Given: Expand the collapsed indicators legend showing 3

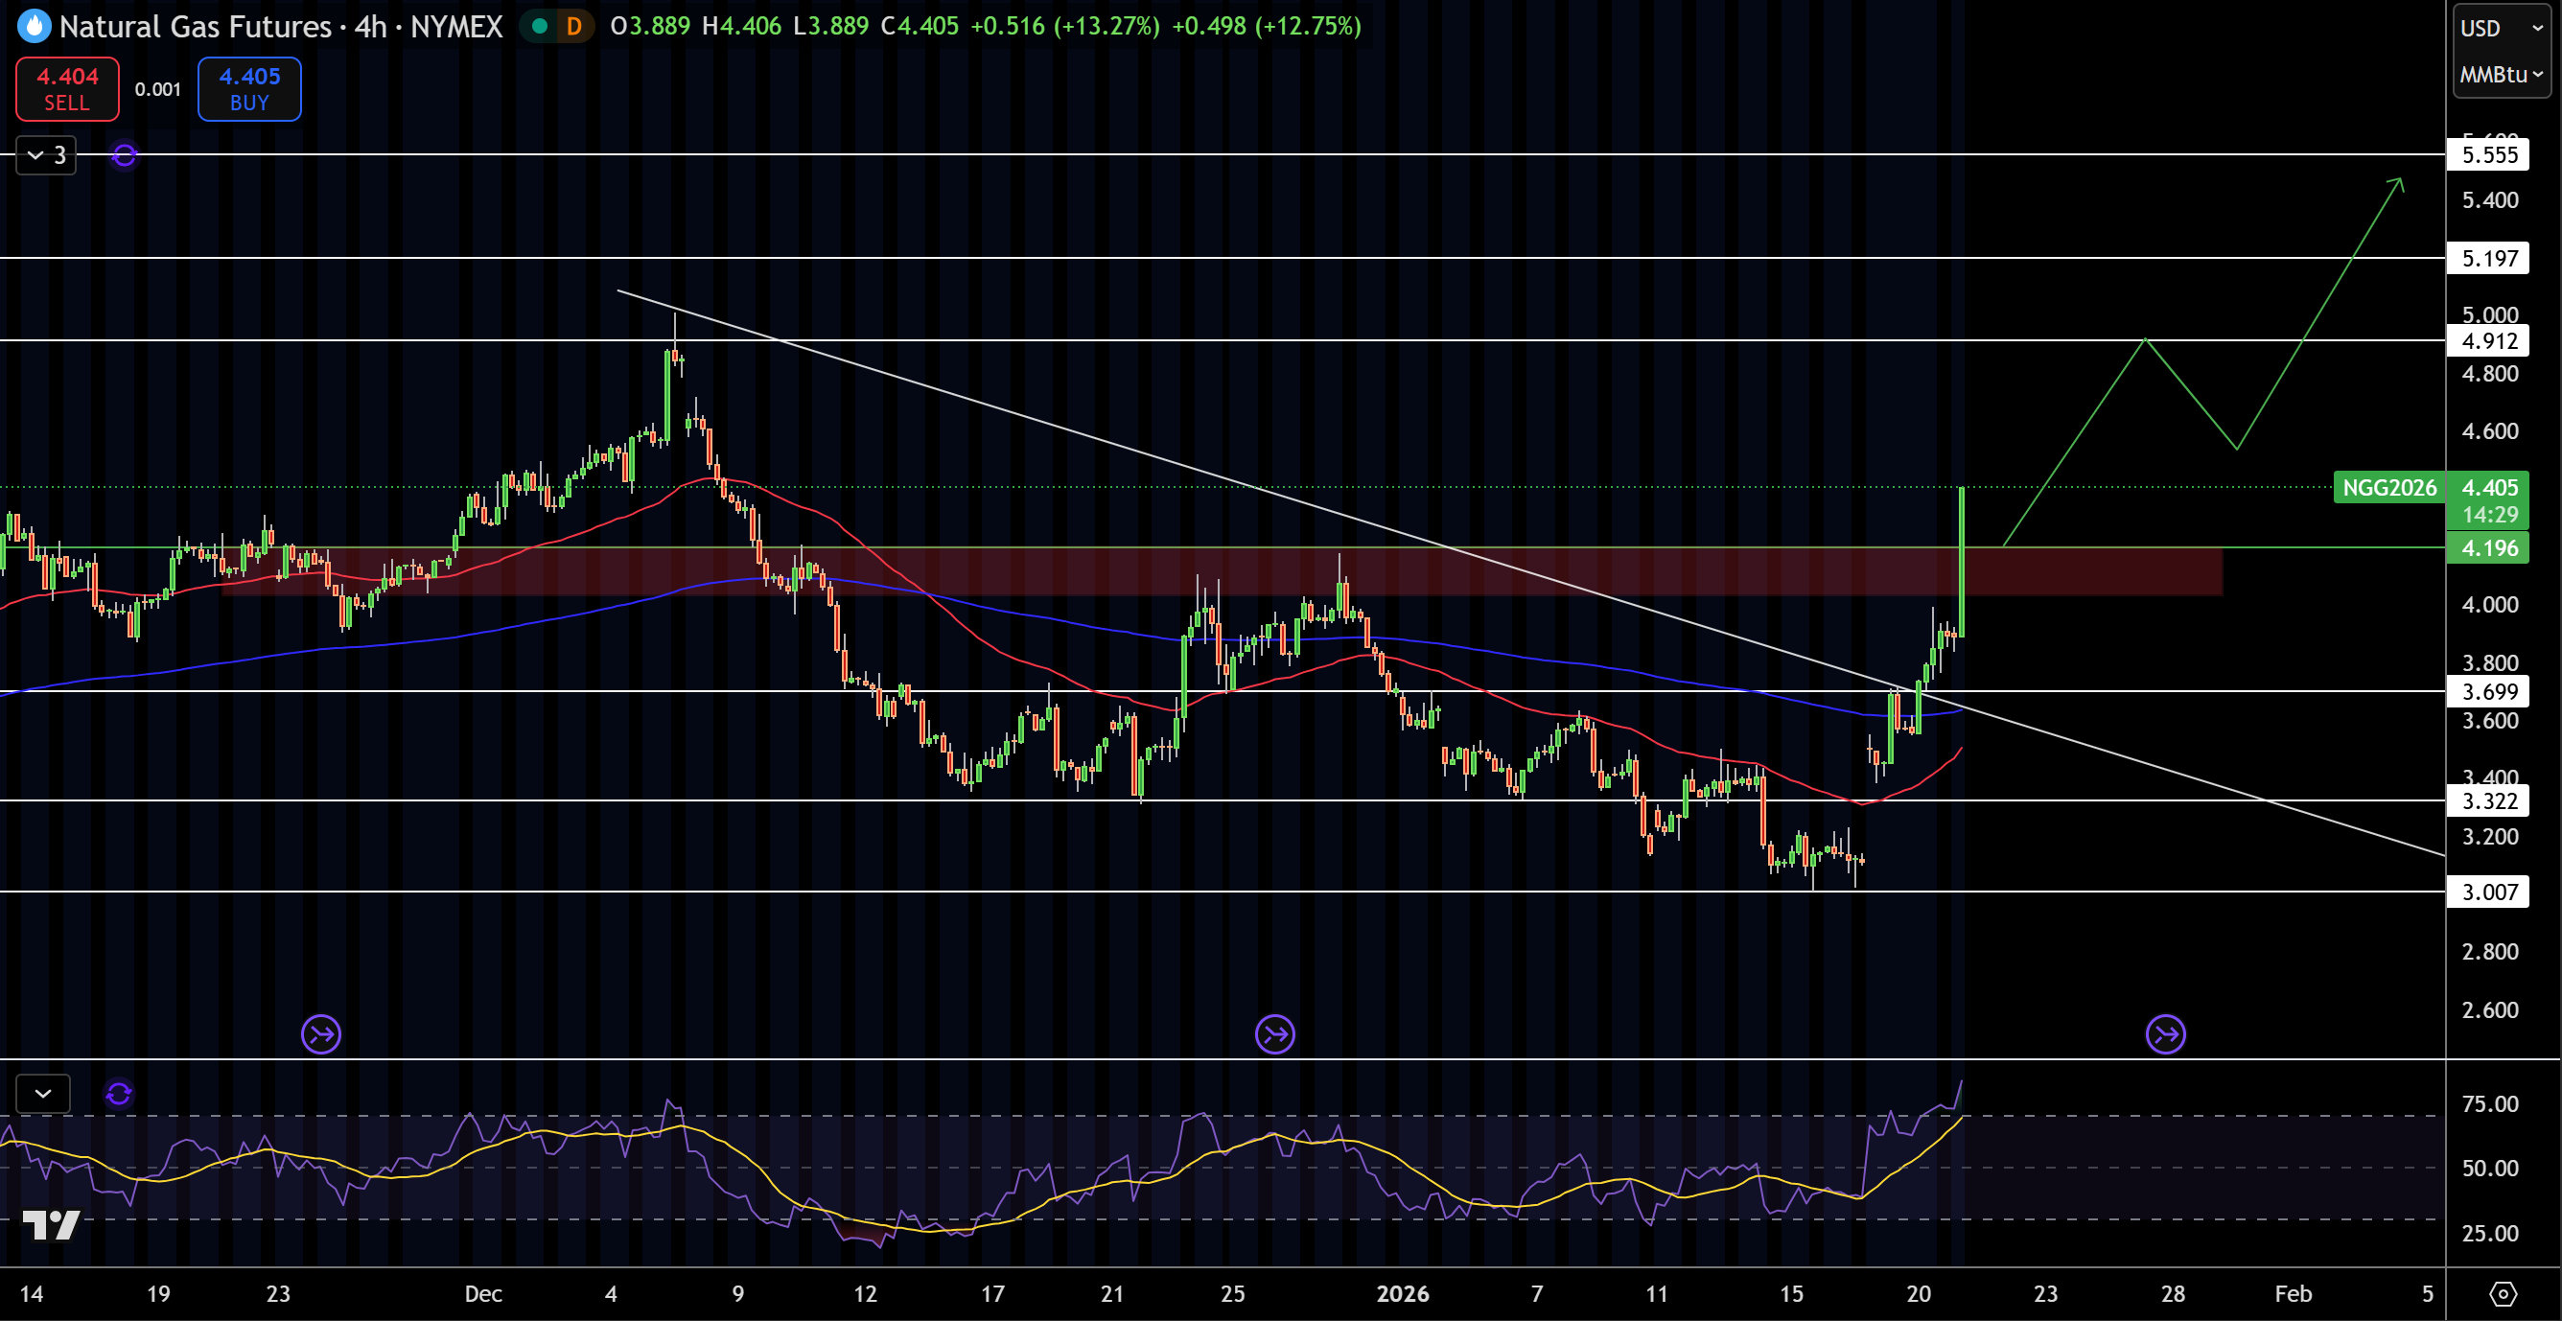Looking at the screenshot, I should [x=46, y=155].
